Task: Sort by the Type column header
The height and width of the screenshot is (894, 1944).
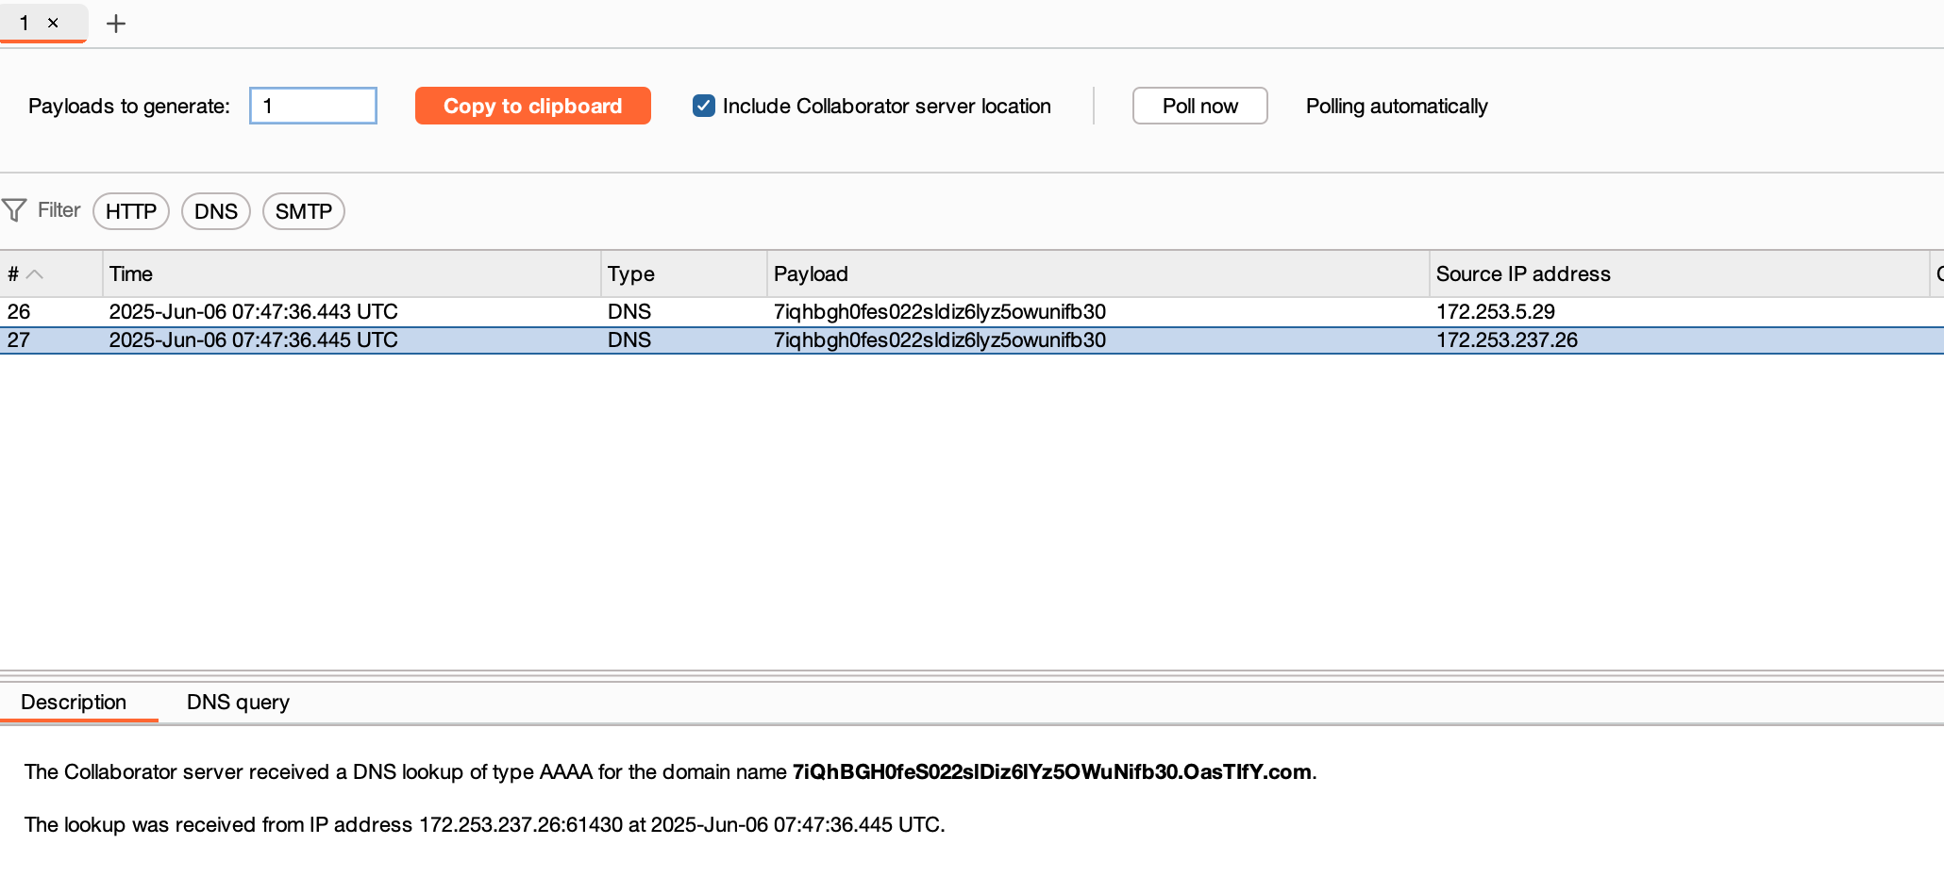Action: pos(684,273)
